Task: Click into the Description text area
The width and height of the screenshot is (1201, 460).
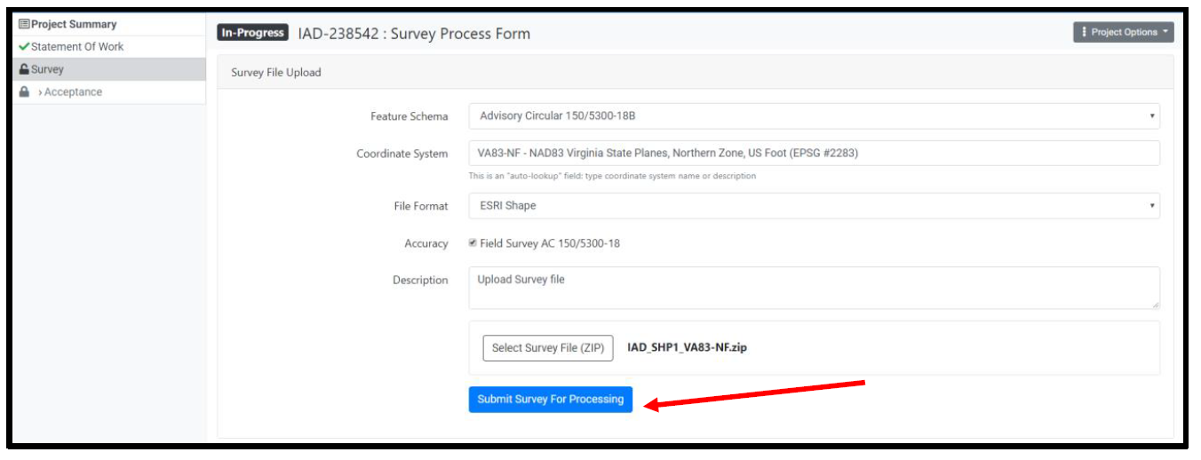Action: 814,289
